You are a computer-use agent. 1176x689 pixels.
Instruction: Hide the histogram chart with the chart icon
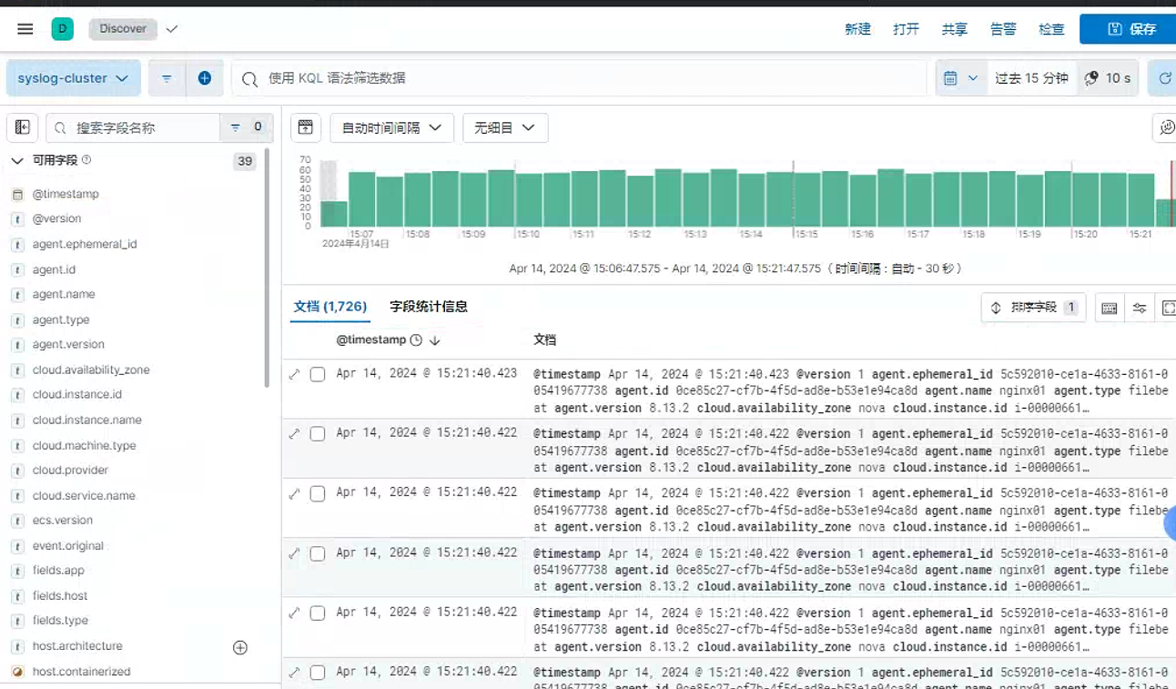306,127
